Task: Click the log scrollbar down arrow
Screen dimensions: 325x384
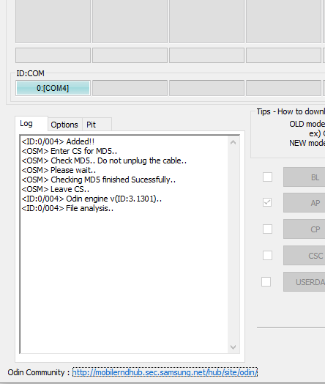Action: tap(233, 347)
